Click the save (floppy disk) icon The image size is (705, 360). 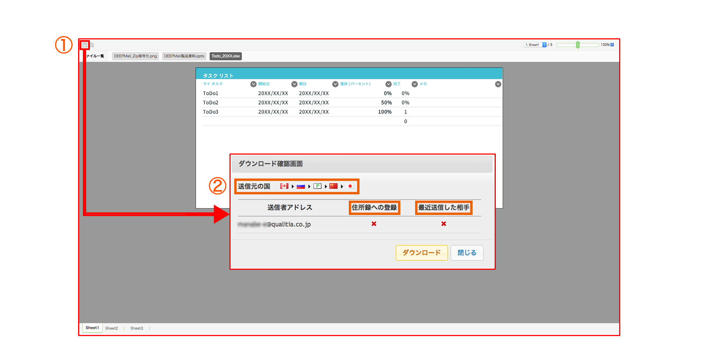85,45
